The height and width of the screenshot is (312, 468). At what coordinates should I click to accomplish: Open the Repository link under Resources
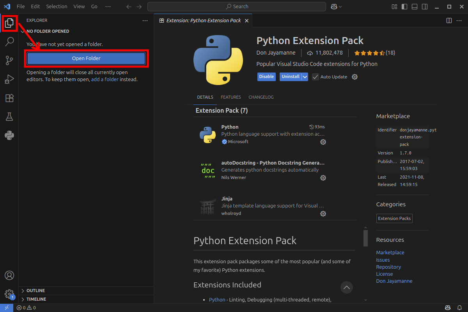(388, 267)
